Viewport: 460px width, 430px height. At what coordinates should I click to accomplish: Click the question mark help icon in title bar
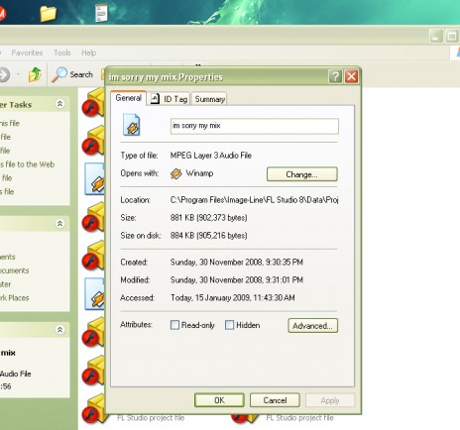(335, 76)
